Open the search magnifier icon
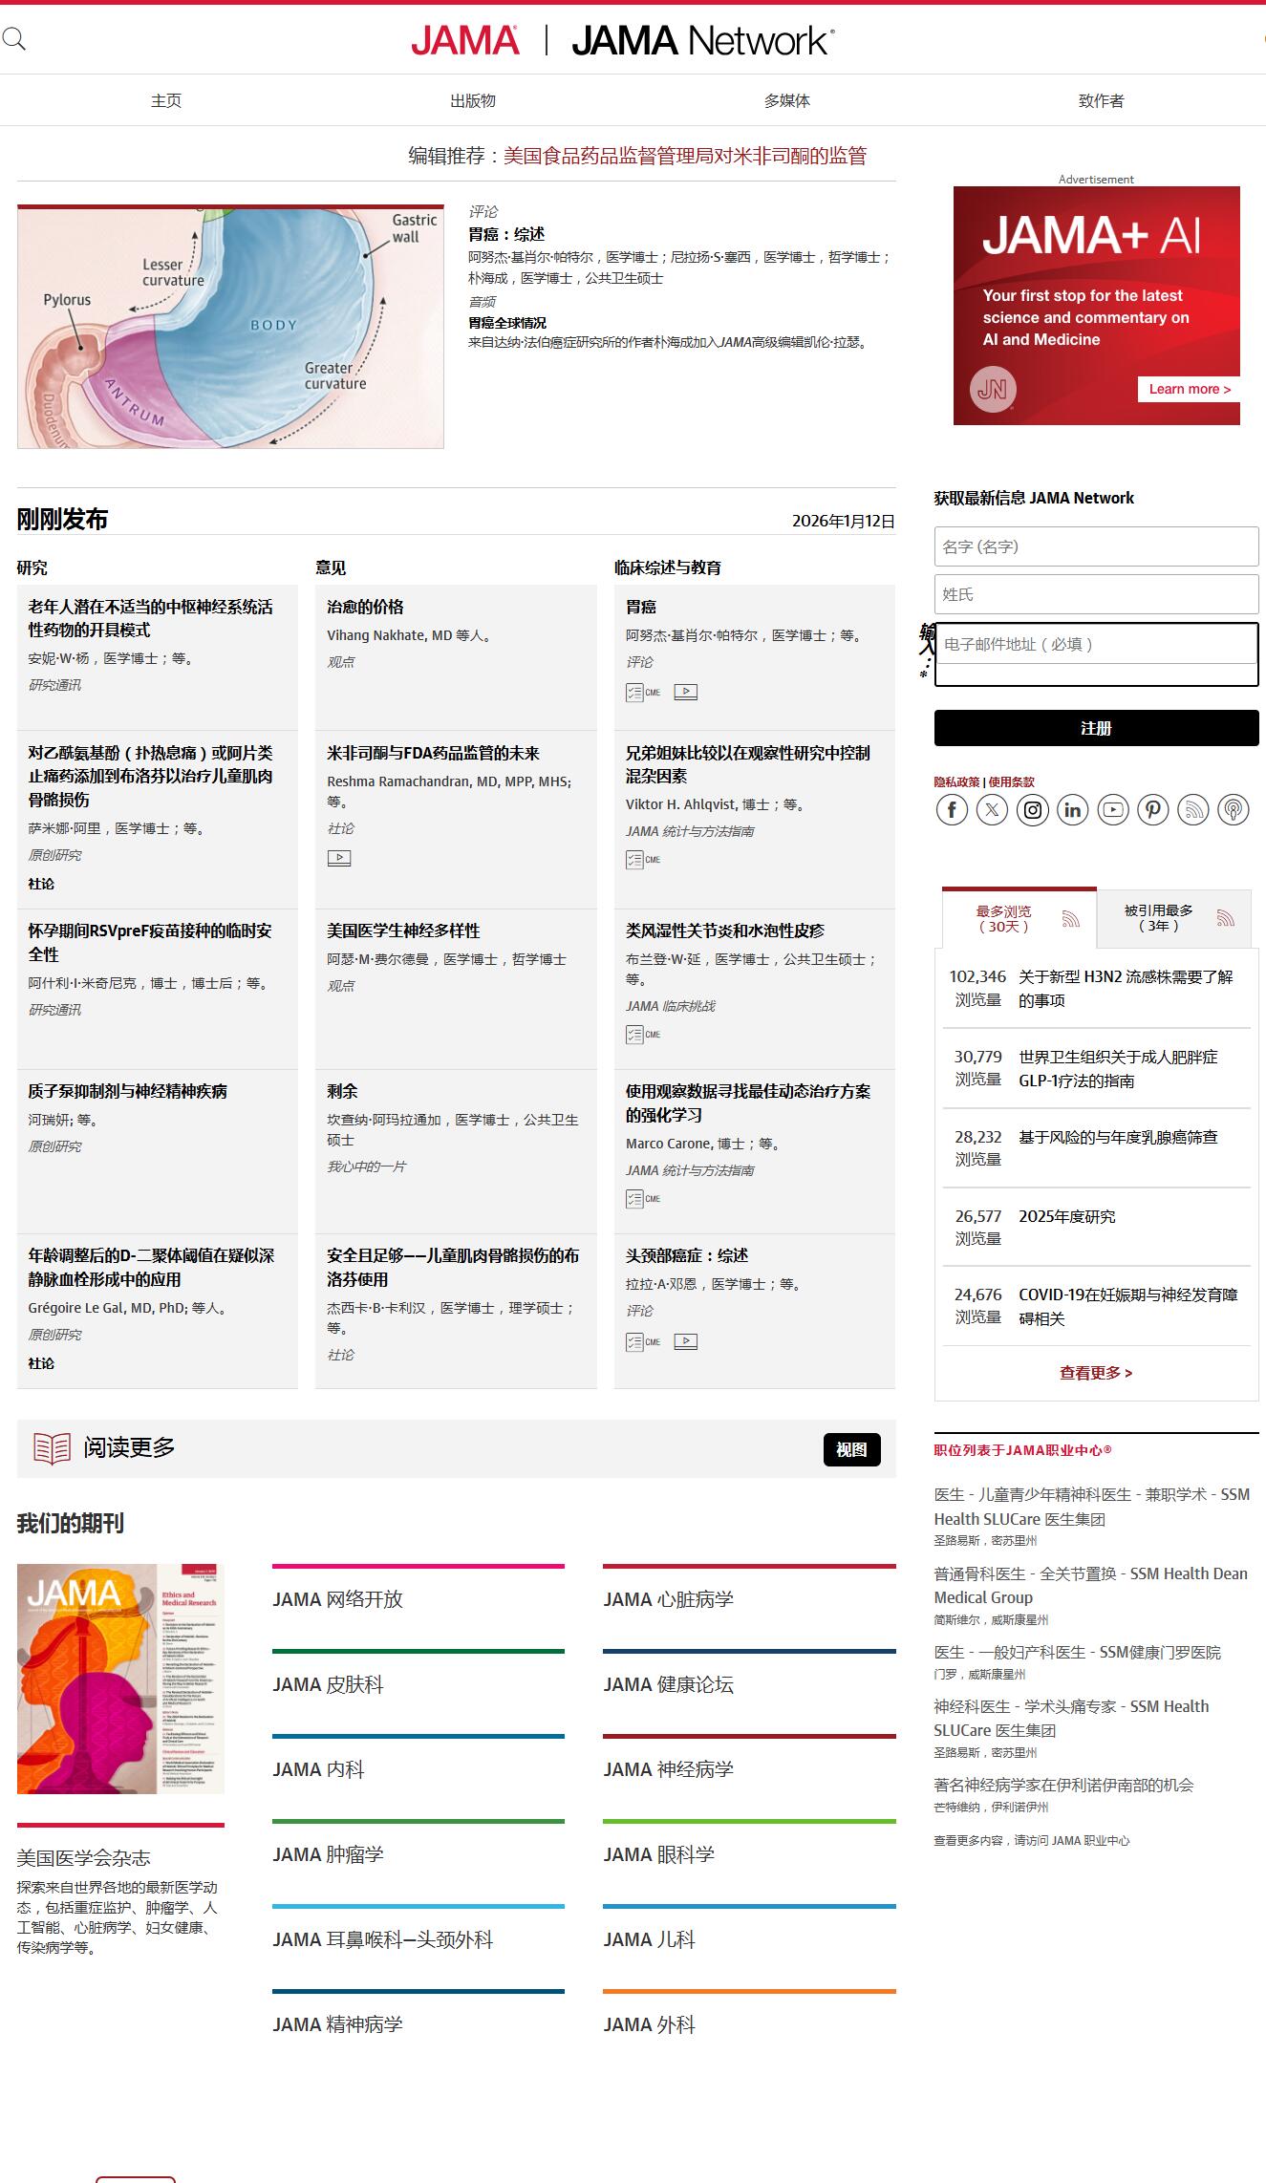Image resolution: width=1266 pixels, height=2183 pixels. coord(13,39)
